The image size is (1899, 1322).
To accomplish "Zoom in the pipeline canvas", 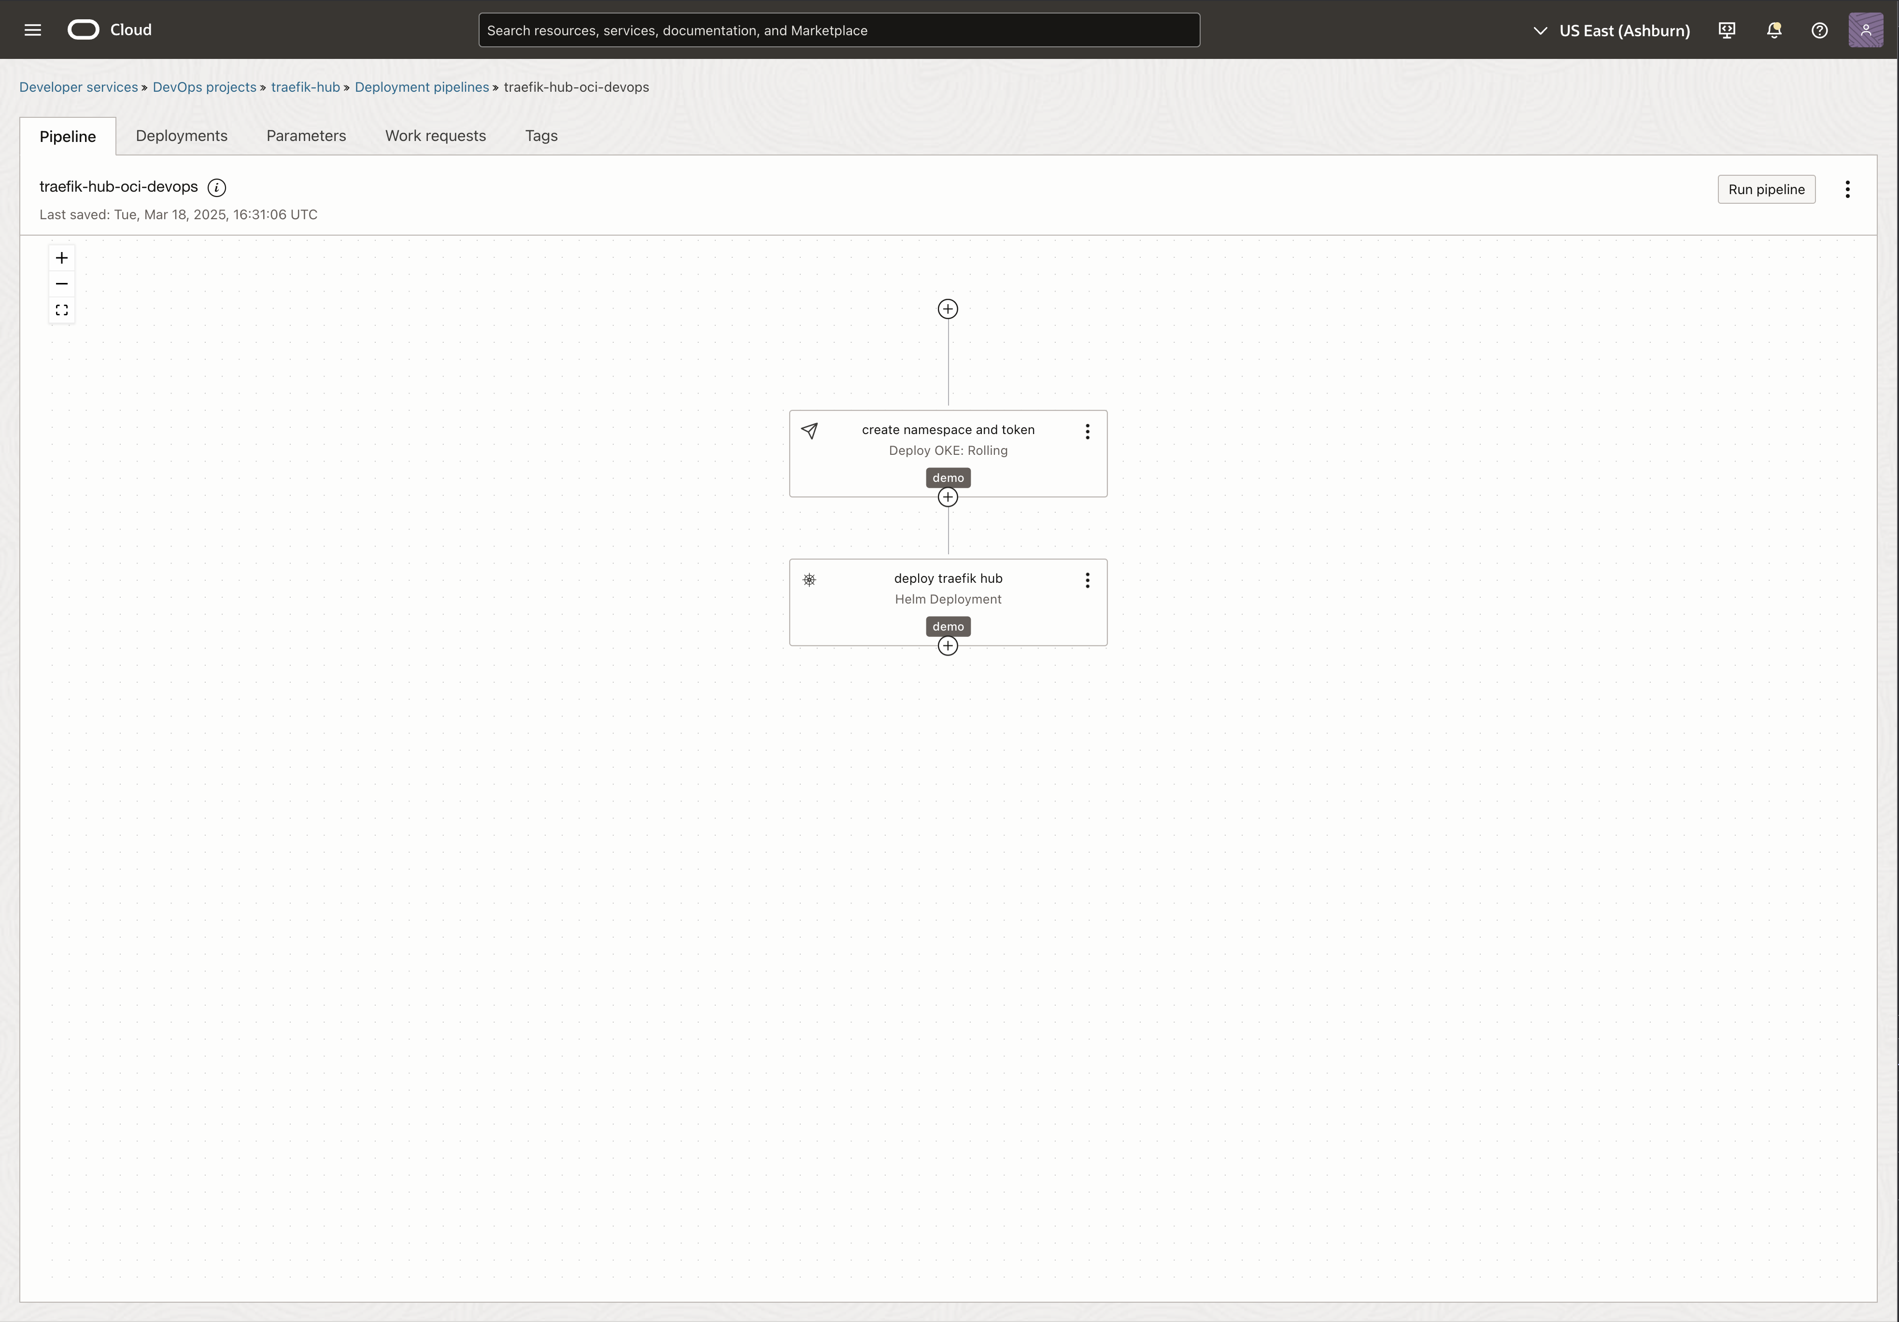I will (x=62, y=258).
